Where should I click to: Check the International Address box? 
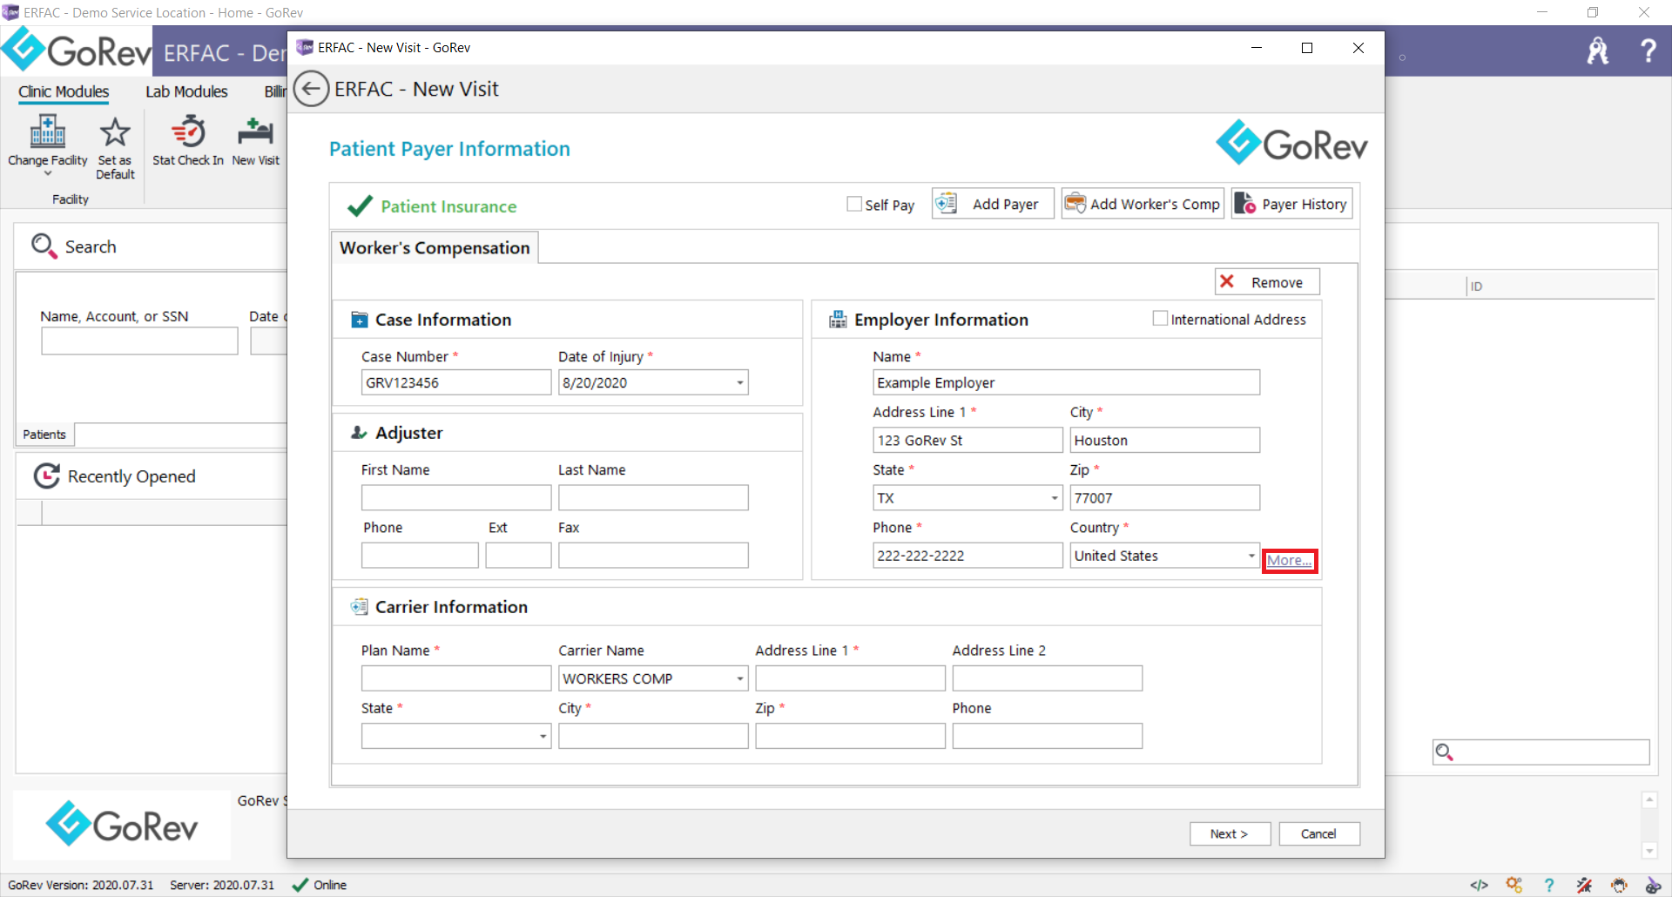click(x=1160, y=319)
